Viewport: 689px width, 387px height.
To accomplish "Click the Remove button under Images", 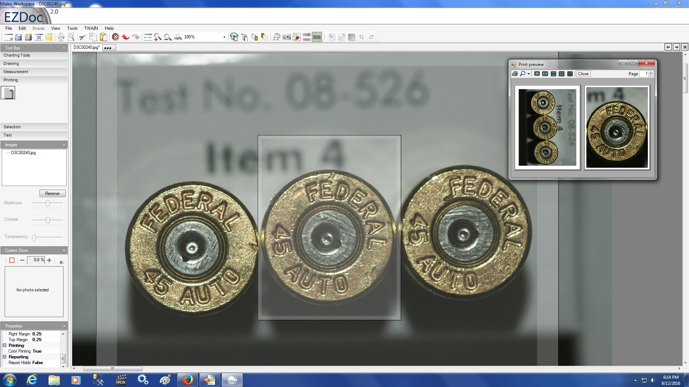I will [52, 193].
